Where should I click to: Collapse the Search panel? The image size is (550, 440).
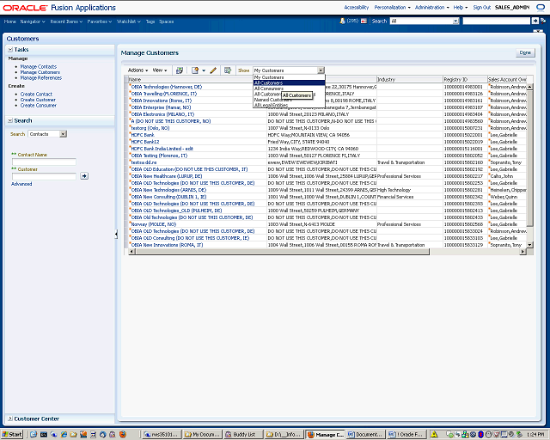(x=10, y=120)
